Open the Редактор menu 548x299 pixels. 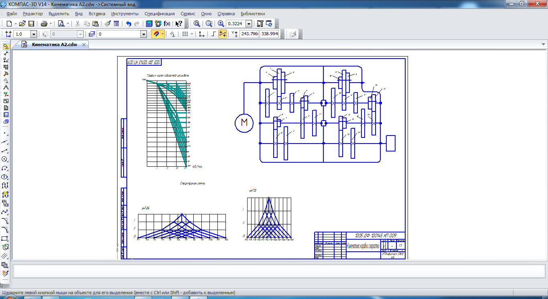click(32, 14)
